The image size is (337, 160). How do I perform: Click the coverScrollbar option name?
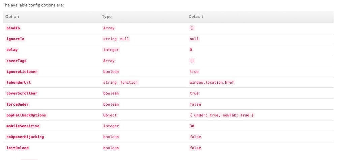tap(22, 93)
